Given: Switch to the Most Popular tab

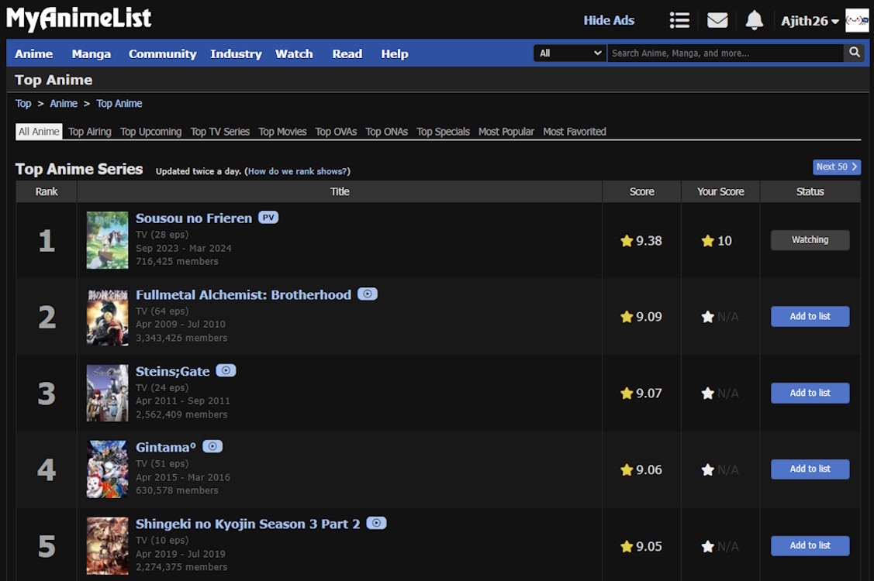Looking at the screenshot, I should coord(506,132).
